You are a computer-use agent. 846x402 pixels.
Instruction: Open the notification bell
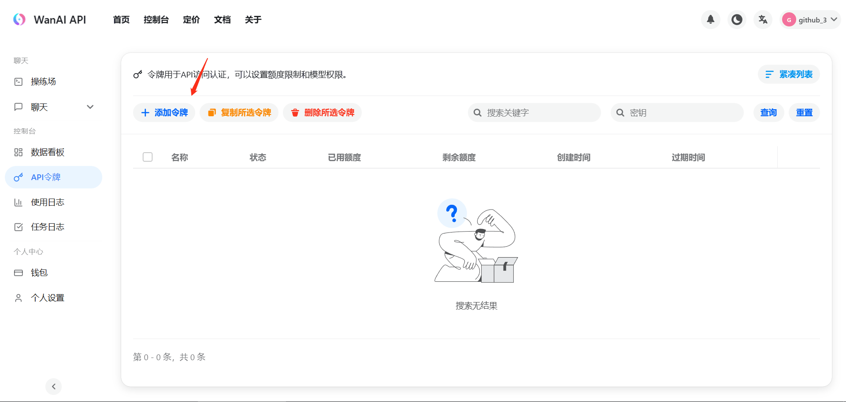710,19
